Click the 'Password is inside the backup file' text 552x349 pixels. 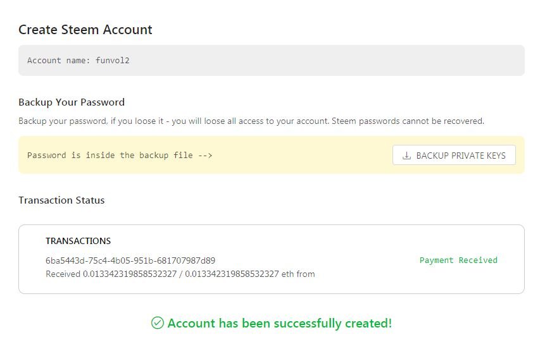click(110, 156)
